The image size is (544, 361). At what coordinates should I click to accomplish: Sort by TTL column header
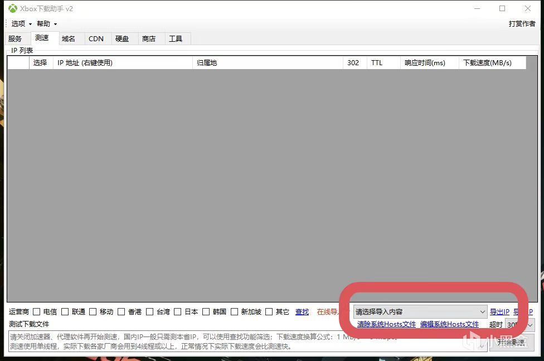[x=383, y=63]
